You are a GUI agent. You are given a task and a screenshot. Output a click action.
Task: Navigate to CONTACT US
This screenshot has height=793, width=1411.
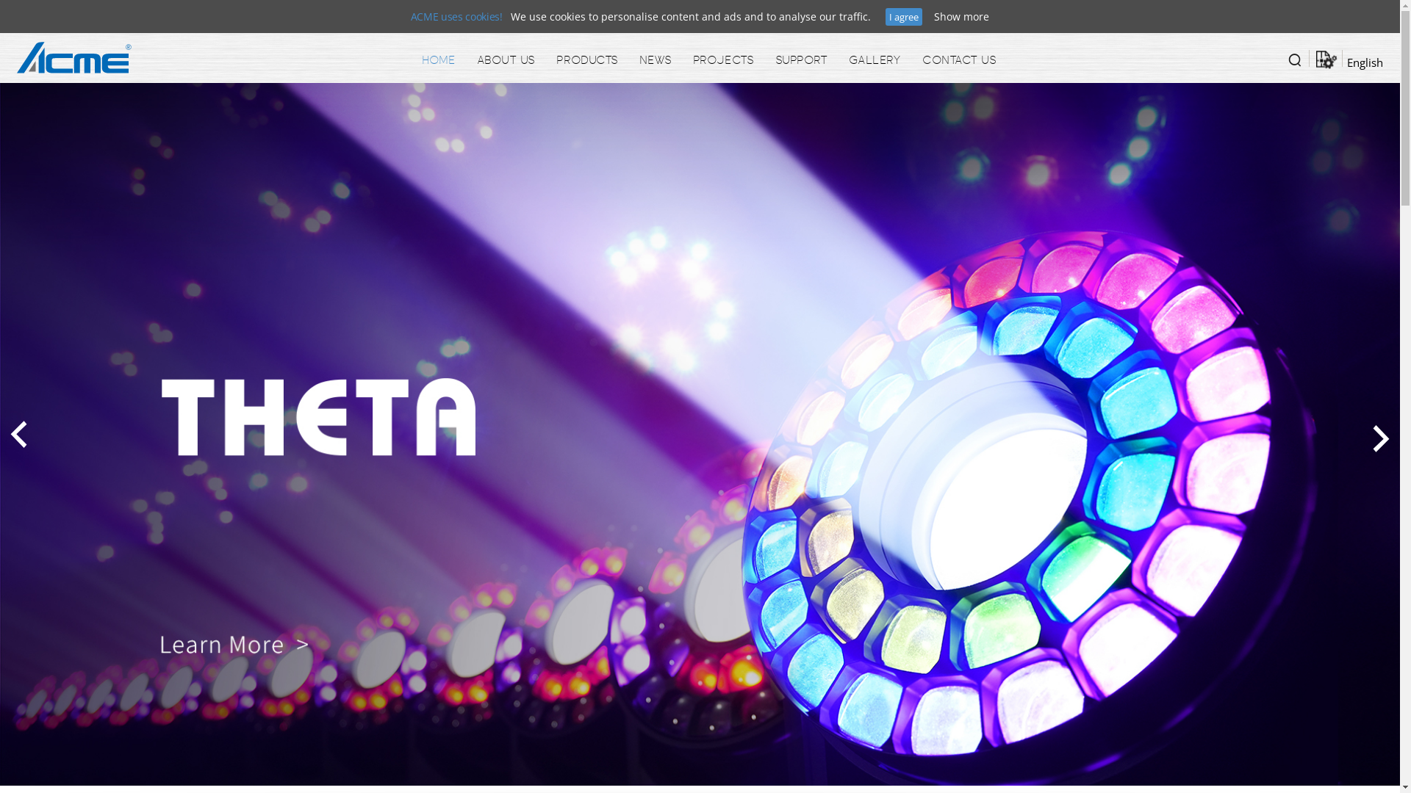point(959,60)
